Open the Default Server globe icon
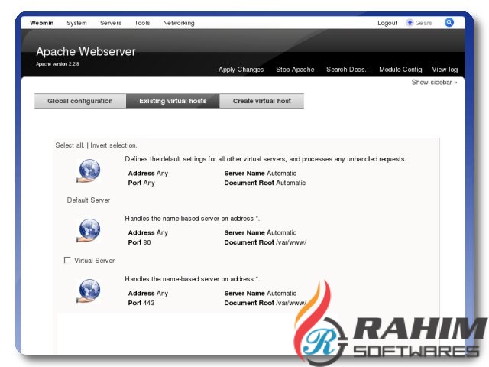 pos(89,171)
